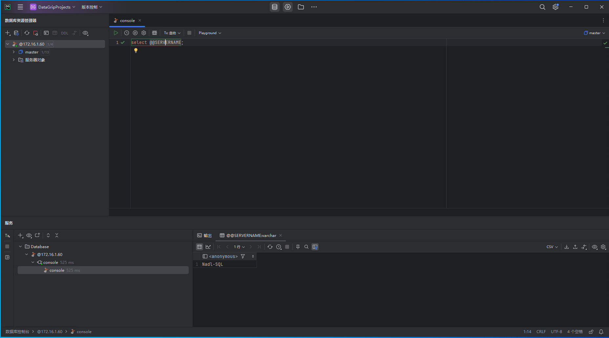
Task: Expand the 服务器对象 folder
Action: click(x=14, y=60)
